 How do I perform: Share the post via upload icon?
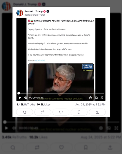pos(97,112)
